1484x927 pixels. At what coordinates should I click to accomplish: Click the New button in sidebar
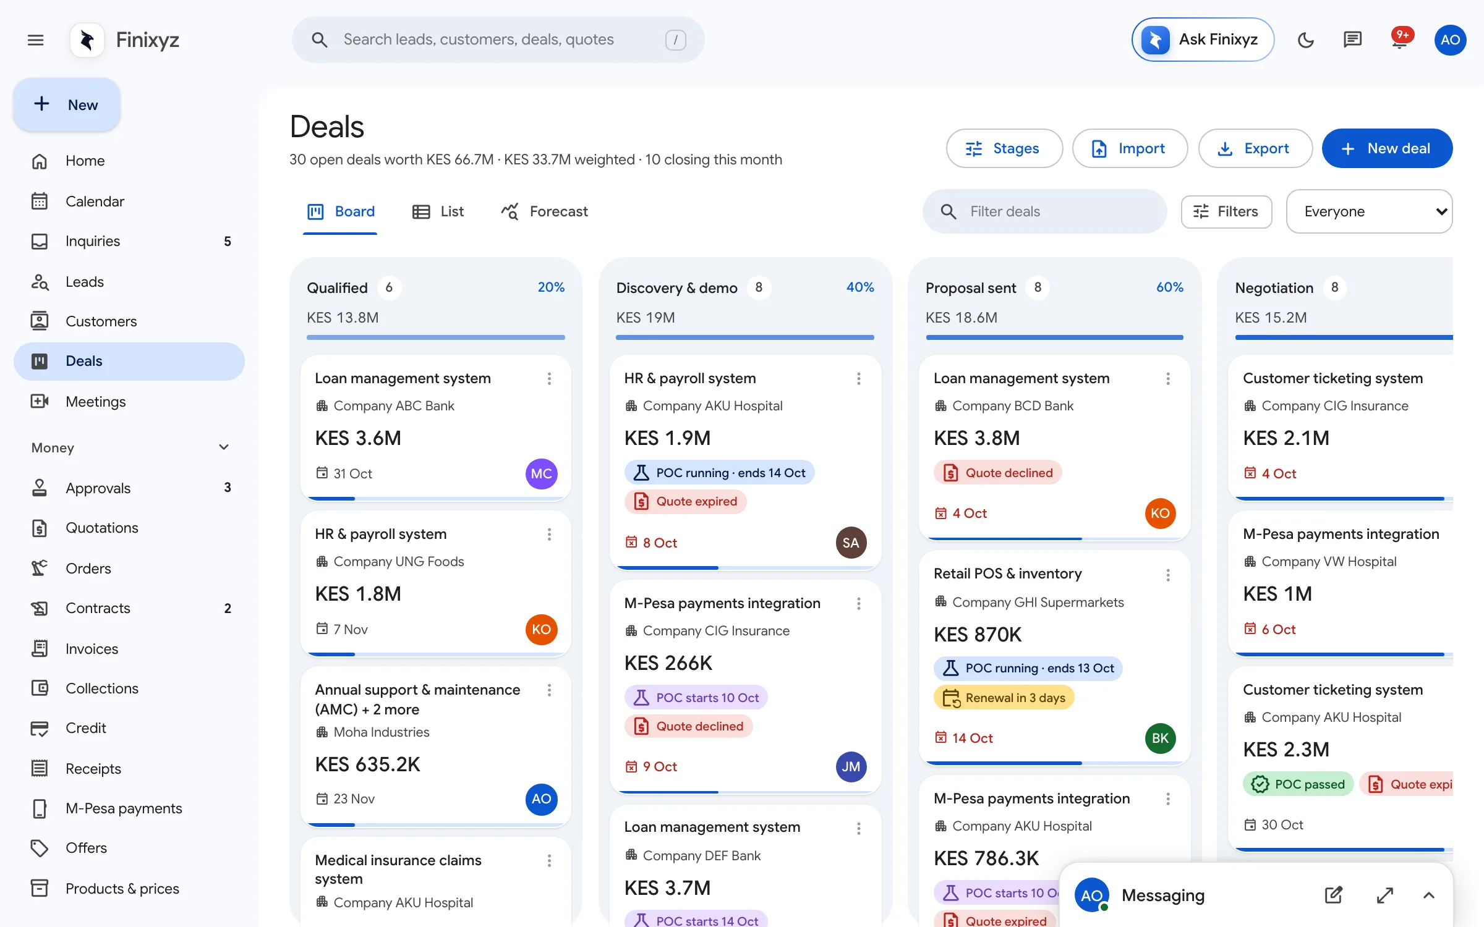[x=67, y=104]
